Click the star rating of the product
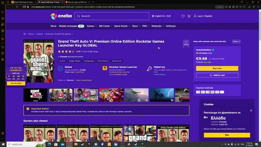 [x=66, y=52]
